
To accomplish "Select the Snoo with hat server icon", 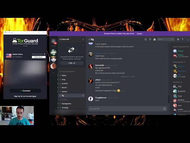I will click(x=53, y=59).
